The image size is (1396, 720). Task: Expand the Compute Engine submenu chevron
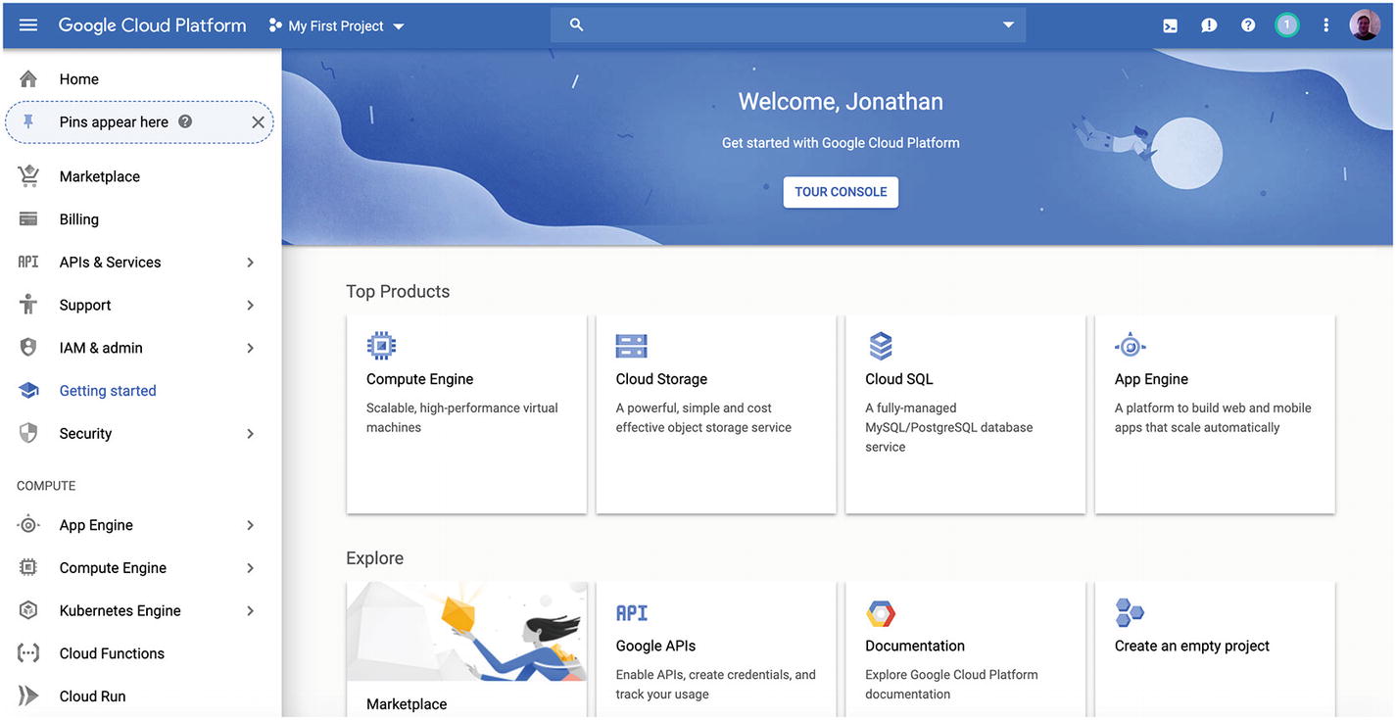pyautogui.click(x=250, y=568)
